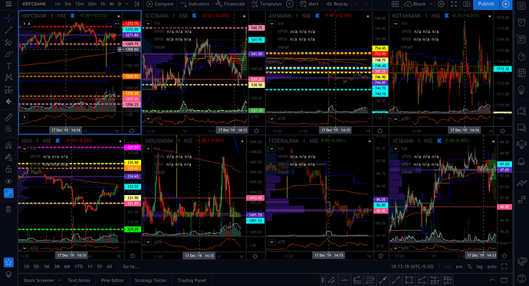Toggle log scale at bottom right
529x286 pixels.
[479, 266]
